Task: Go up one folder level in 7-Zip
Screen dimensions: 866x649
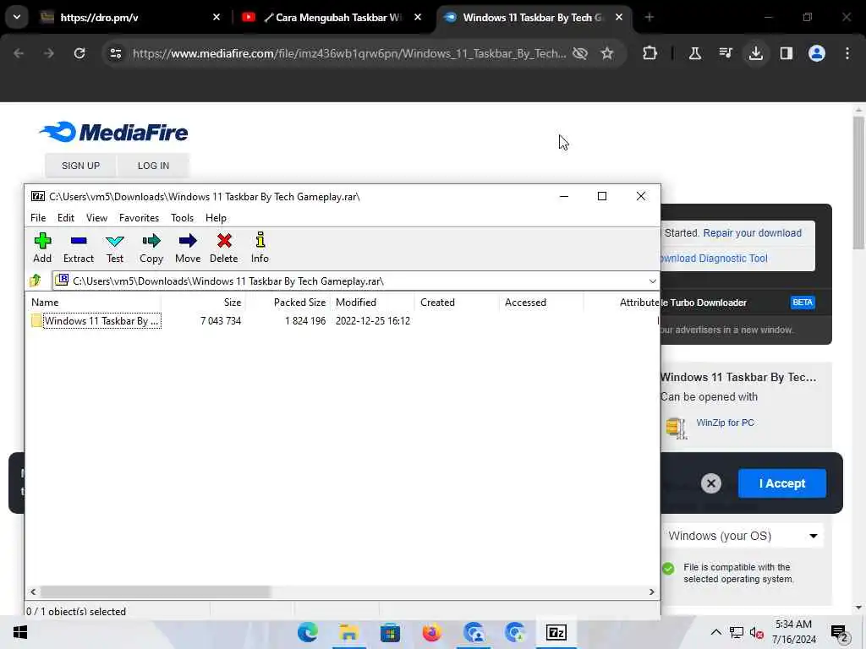Action: click(36, 281)
